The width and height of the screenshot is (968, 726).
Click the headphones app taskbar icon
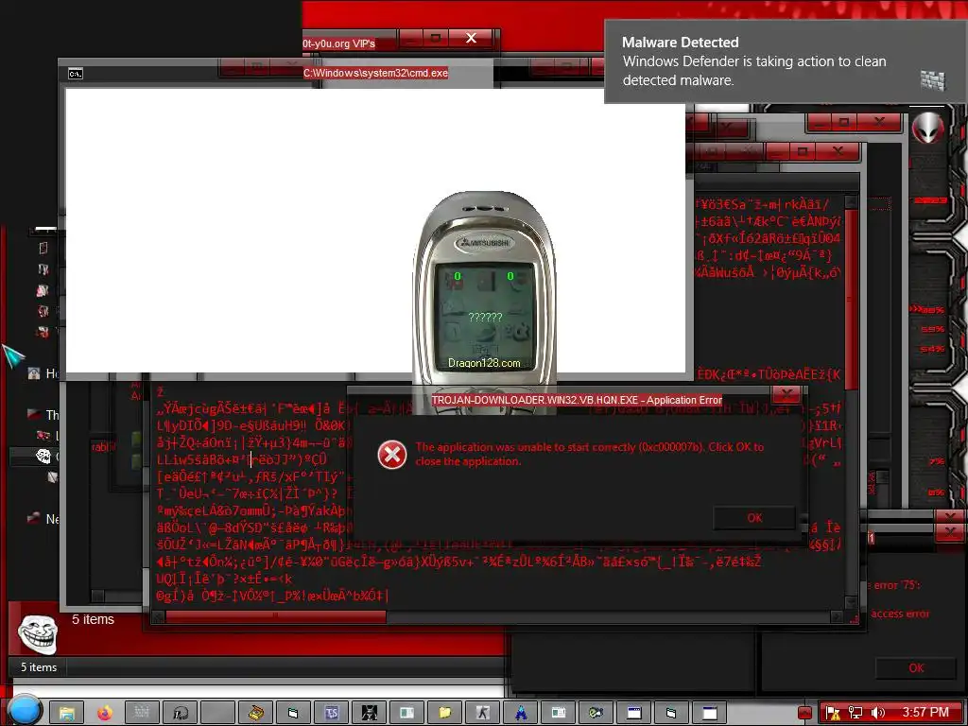click(181, 713)
